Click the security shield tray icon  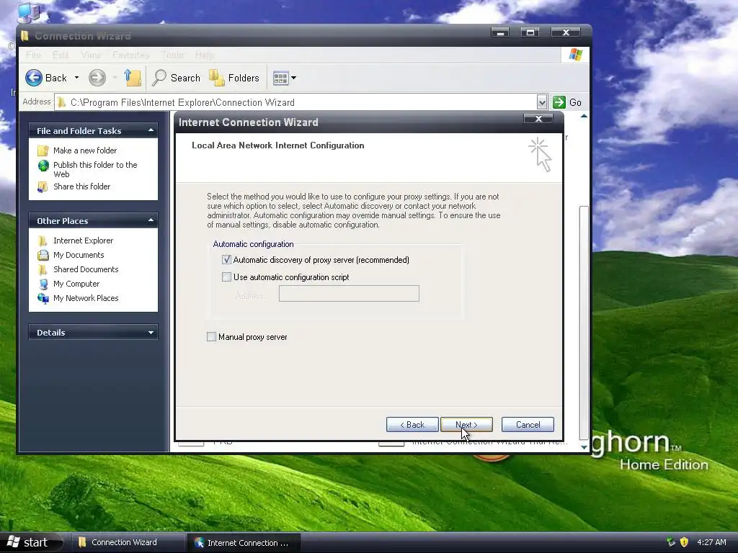[x=684, y=541]
